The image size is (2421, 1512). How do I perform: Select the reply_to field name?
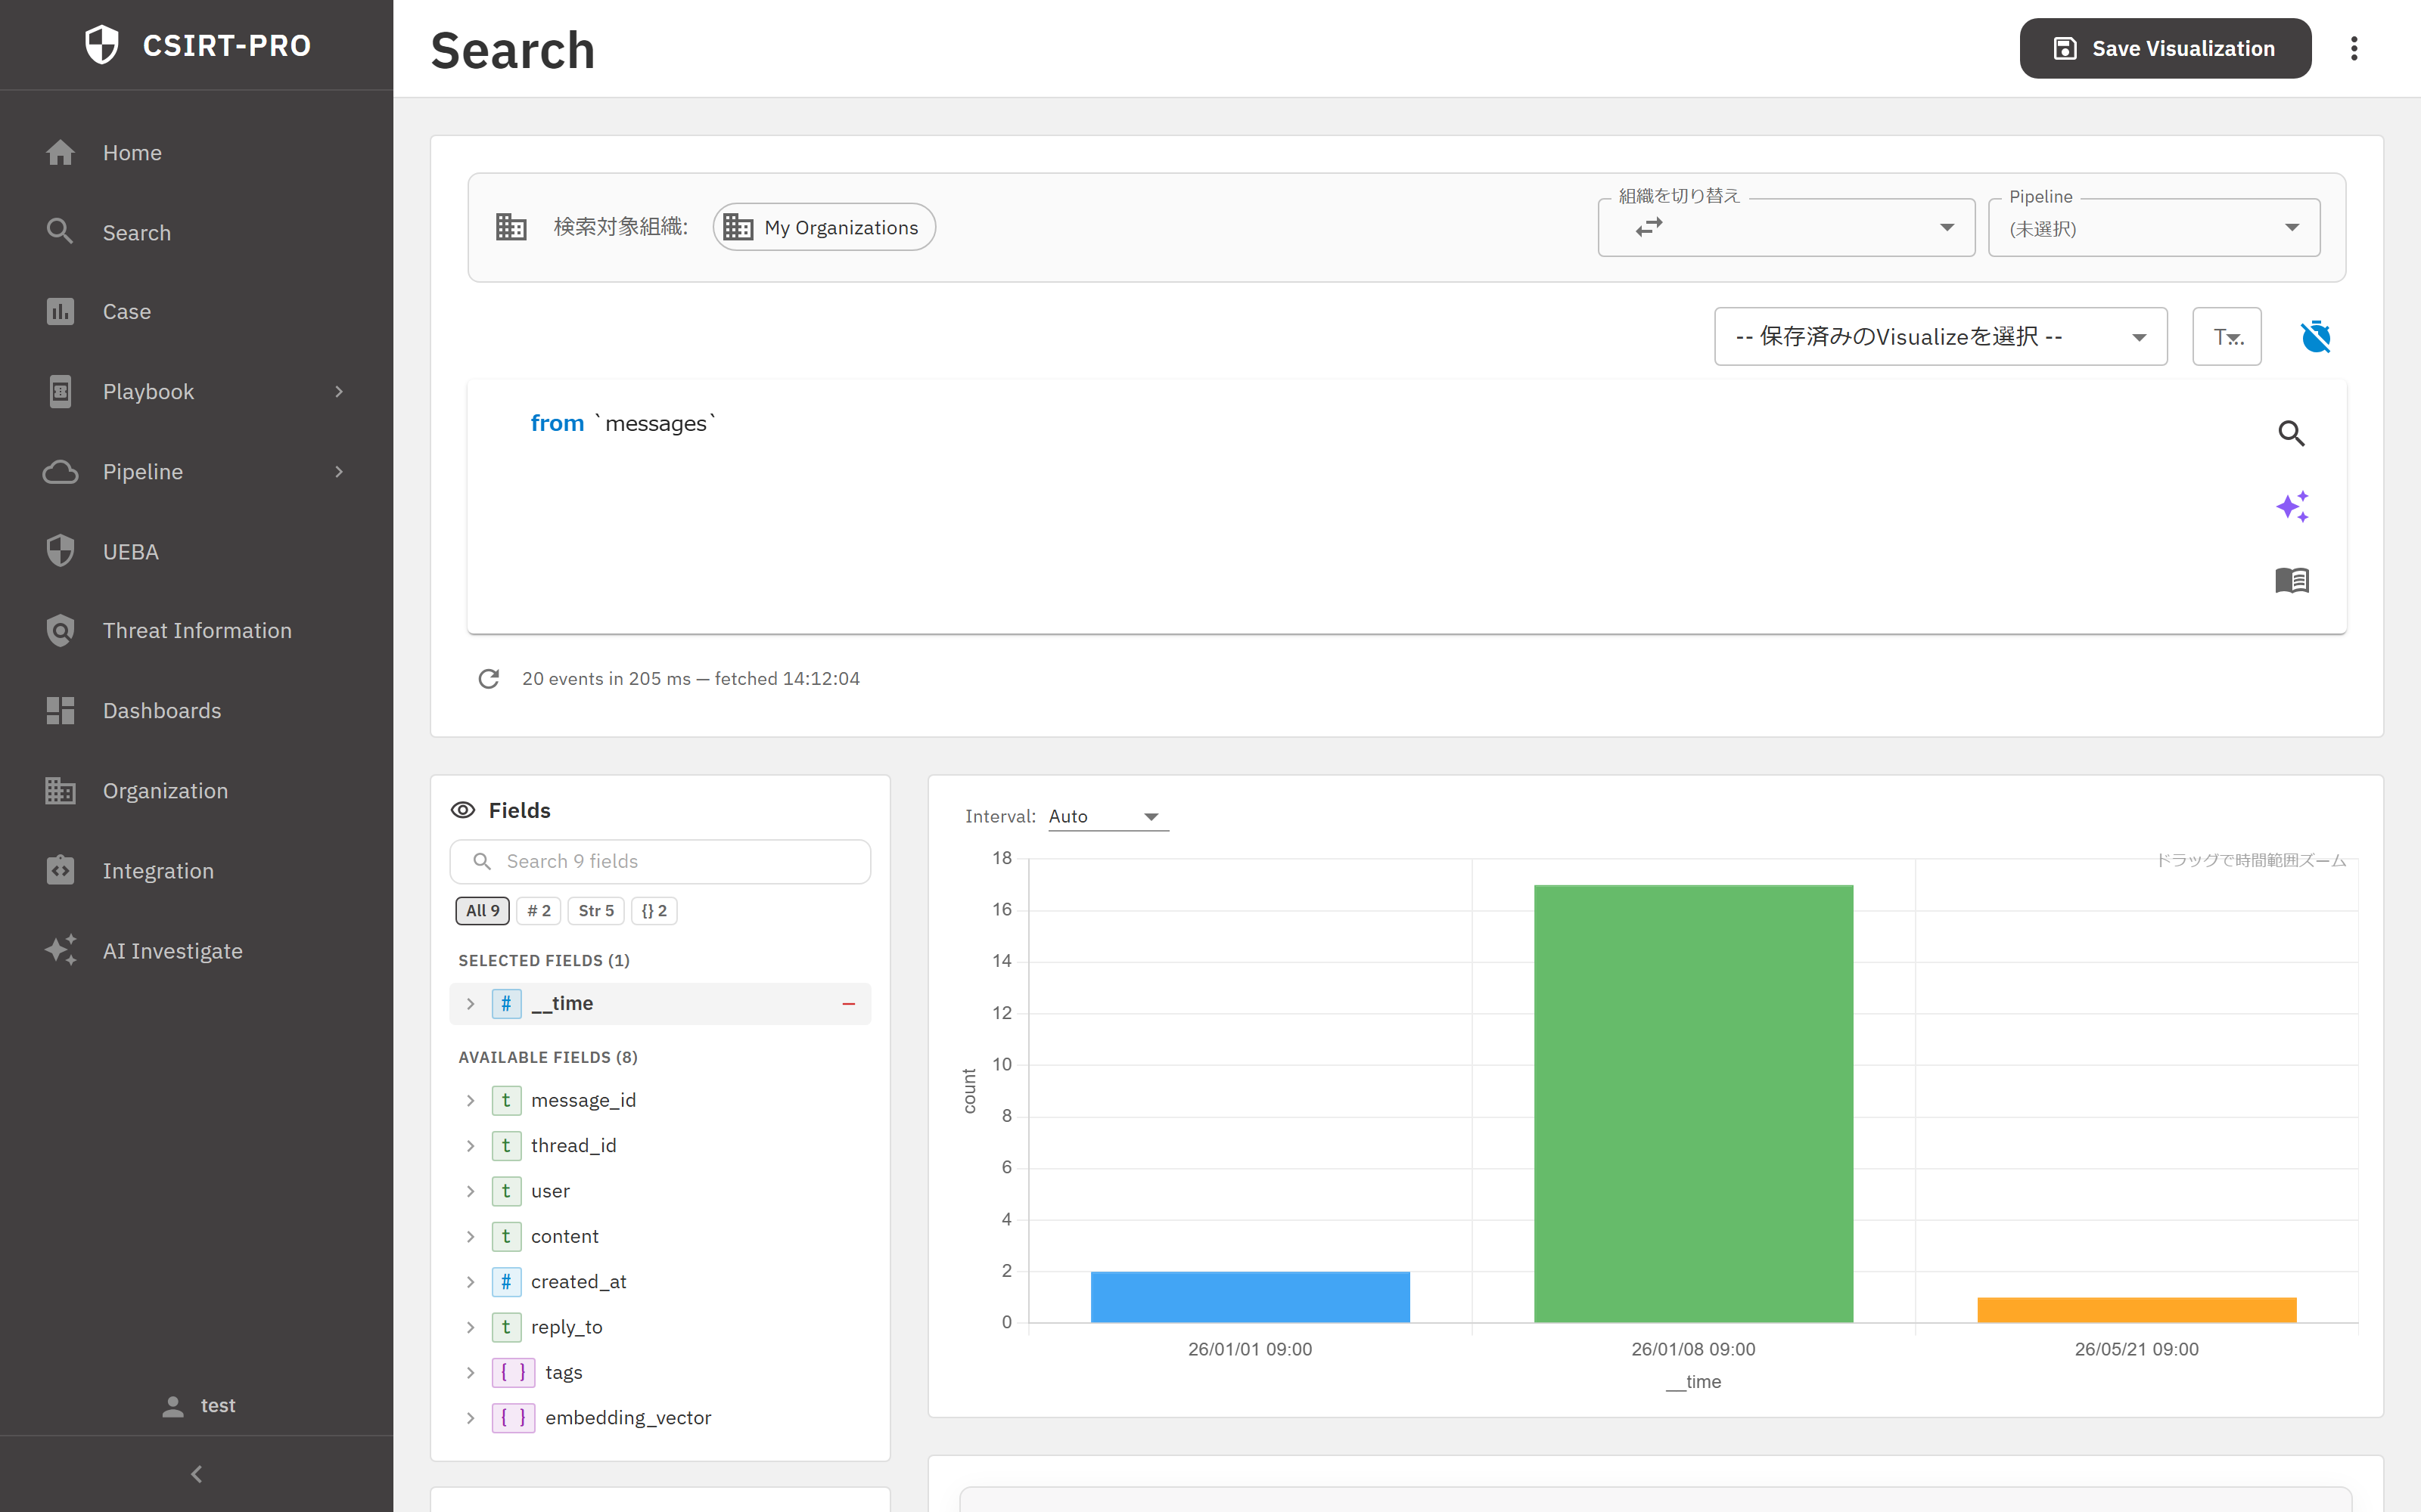(566, 1327)
